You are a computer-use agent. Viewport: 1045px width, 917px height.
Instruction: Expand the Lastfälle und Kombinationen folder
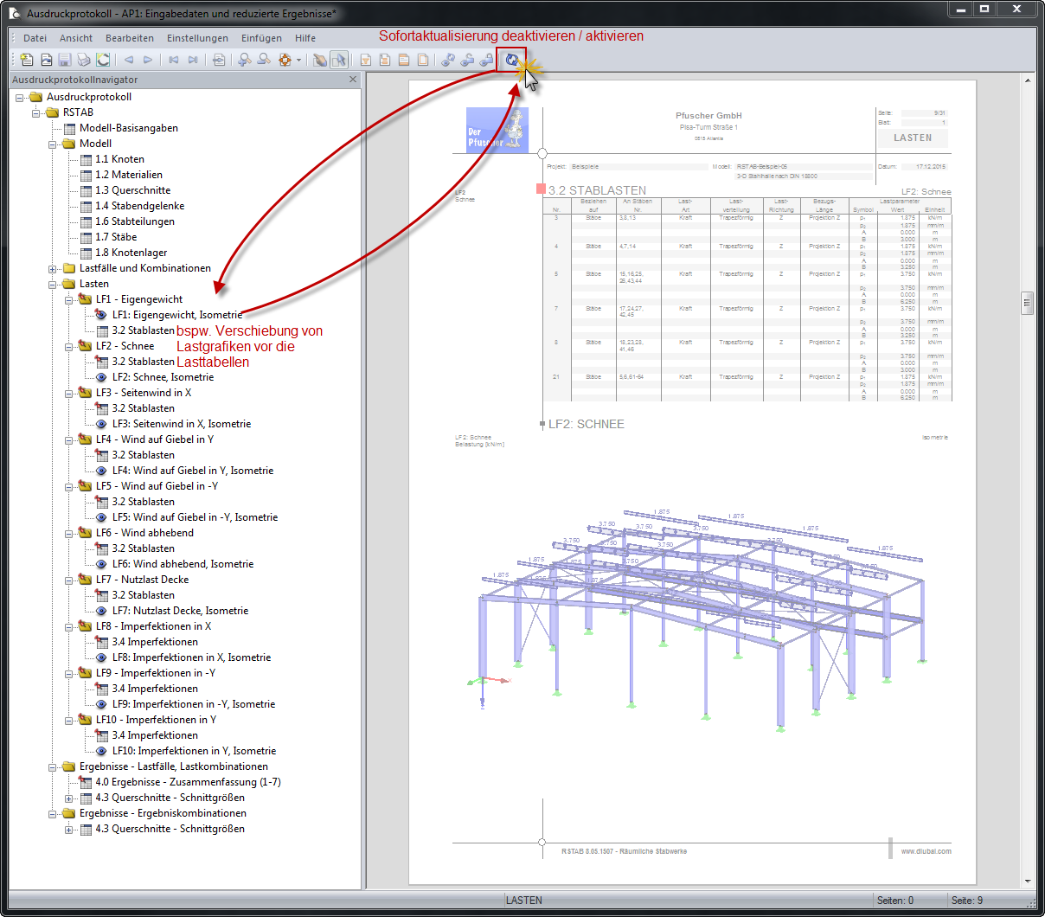(53, 269)
